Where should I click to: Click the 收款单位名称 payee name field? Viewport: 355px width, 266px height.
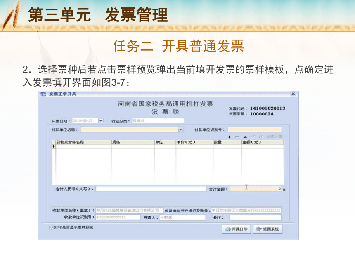(x=129, y=210)
